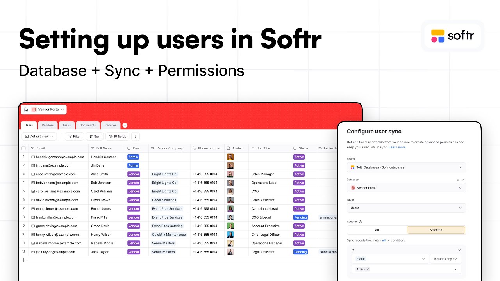Click the Compliance Lead job title cell
The height and width of the screenshot is (281, 500).
pos(270,209)
